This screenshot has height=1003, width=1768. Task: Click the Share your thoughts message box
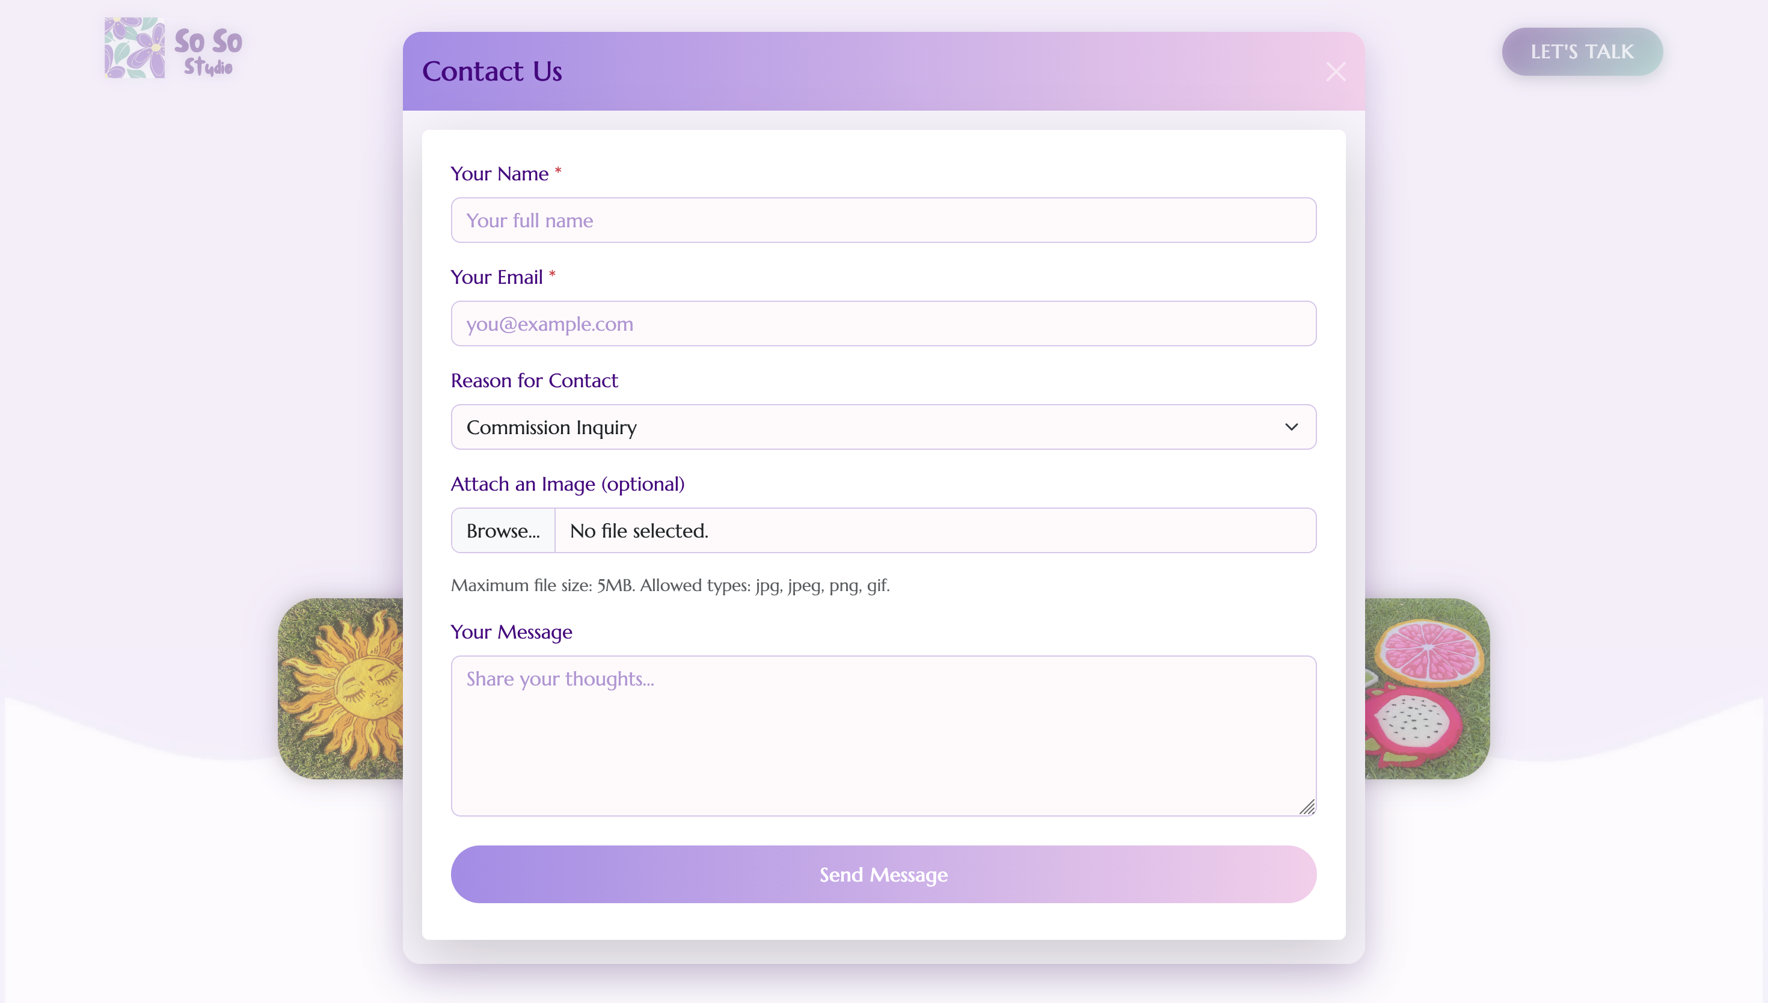(x=883, y=736)
